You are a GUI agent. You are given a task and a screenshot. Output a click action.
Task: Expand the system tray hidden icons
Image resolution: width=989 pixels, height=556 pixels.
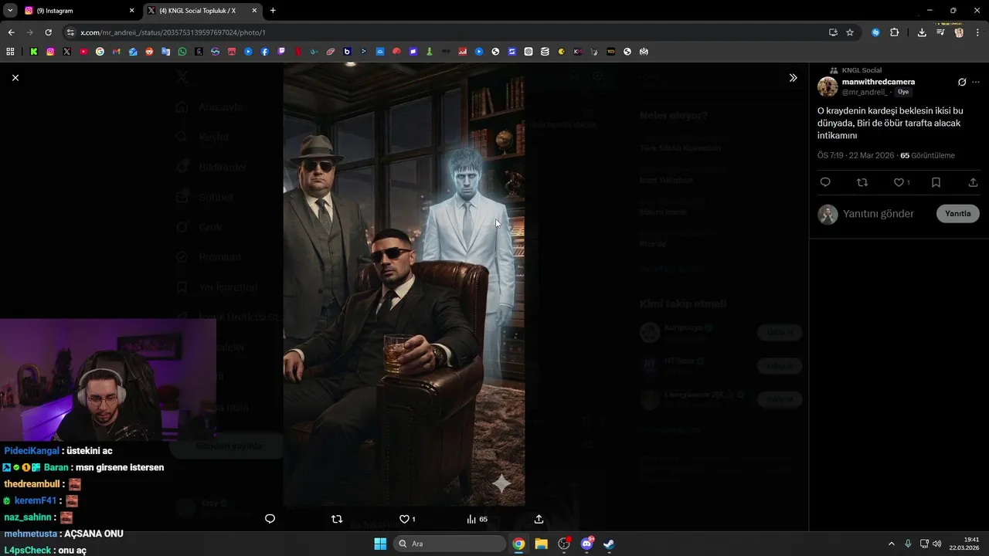click(891, 544)
